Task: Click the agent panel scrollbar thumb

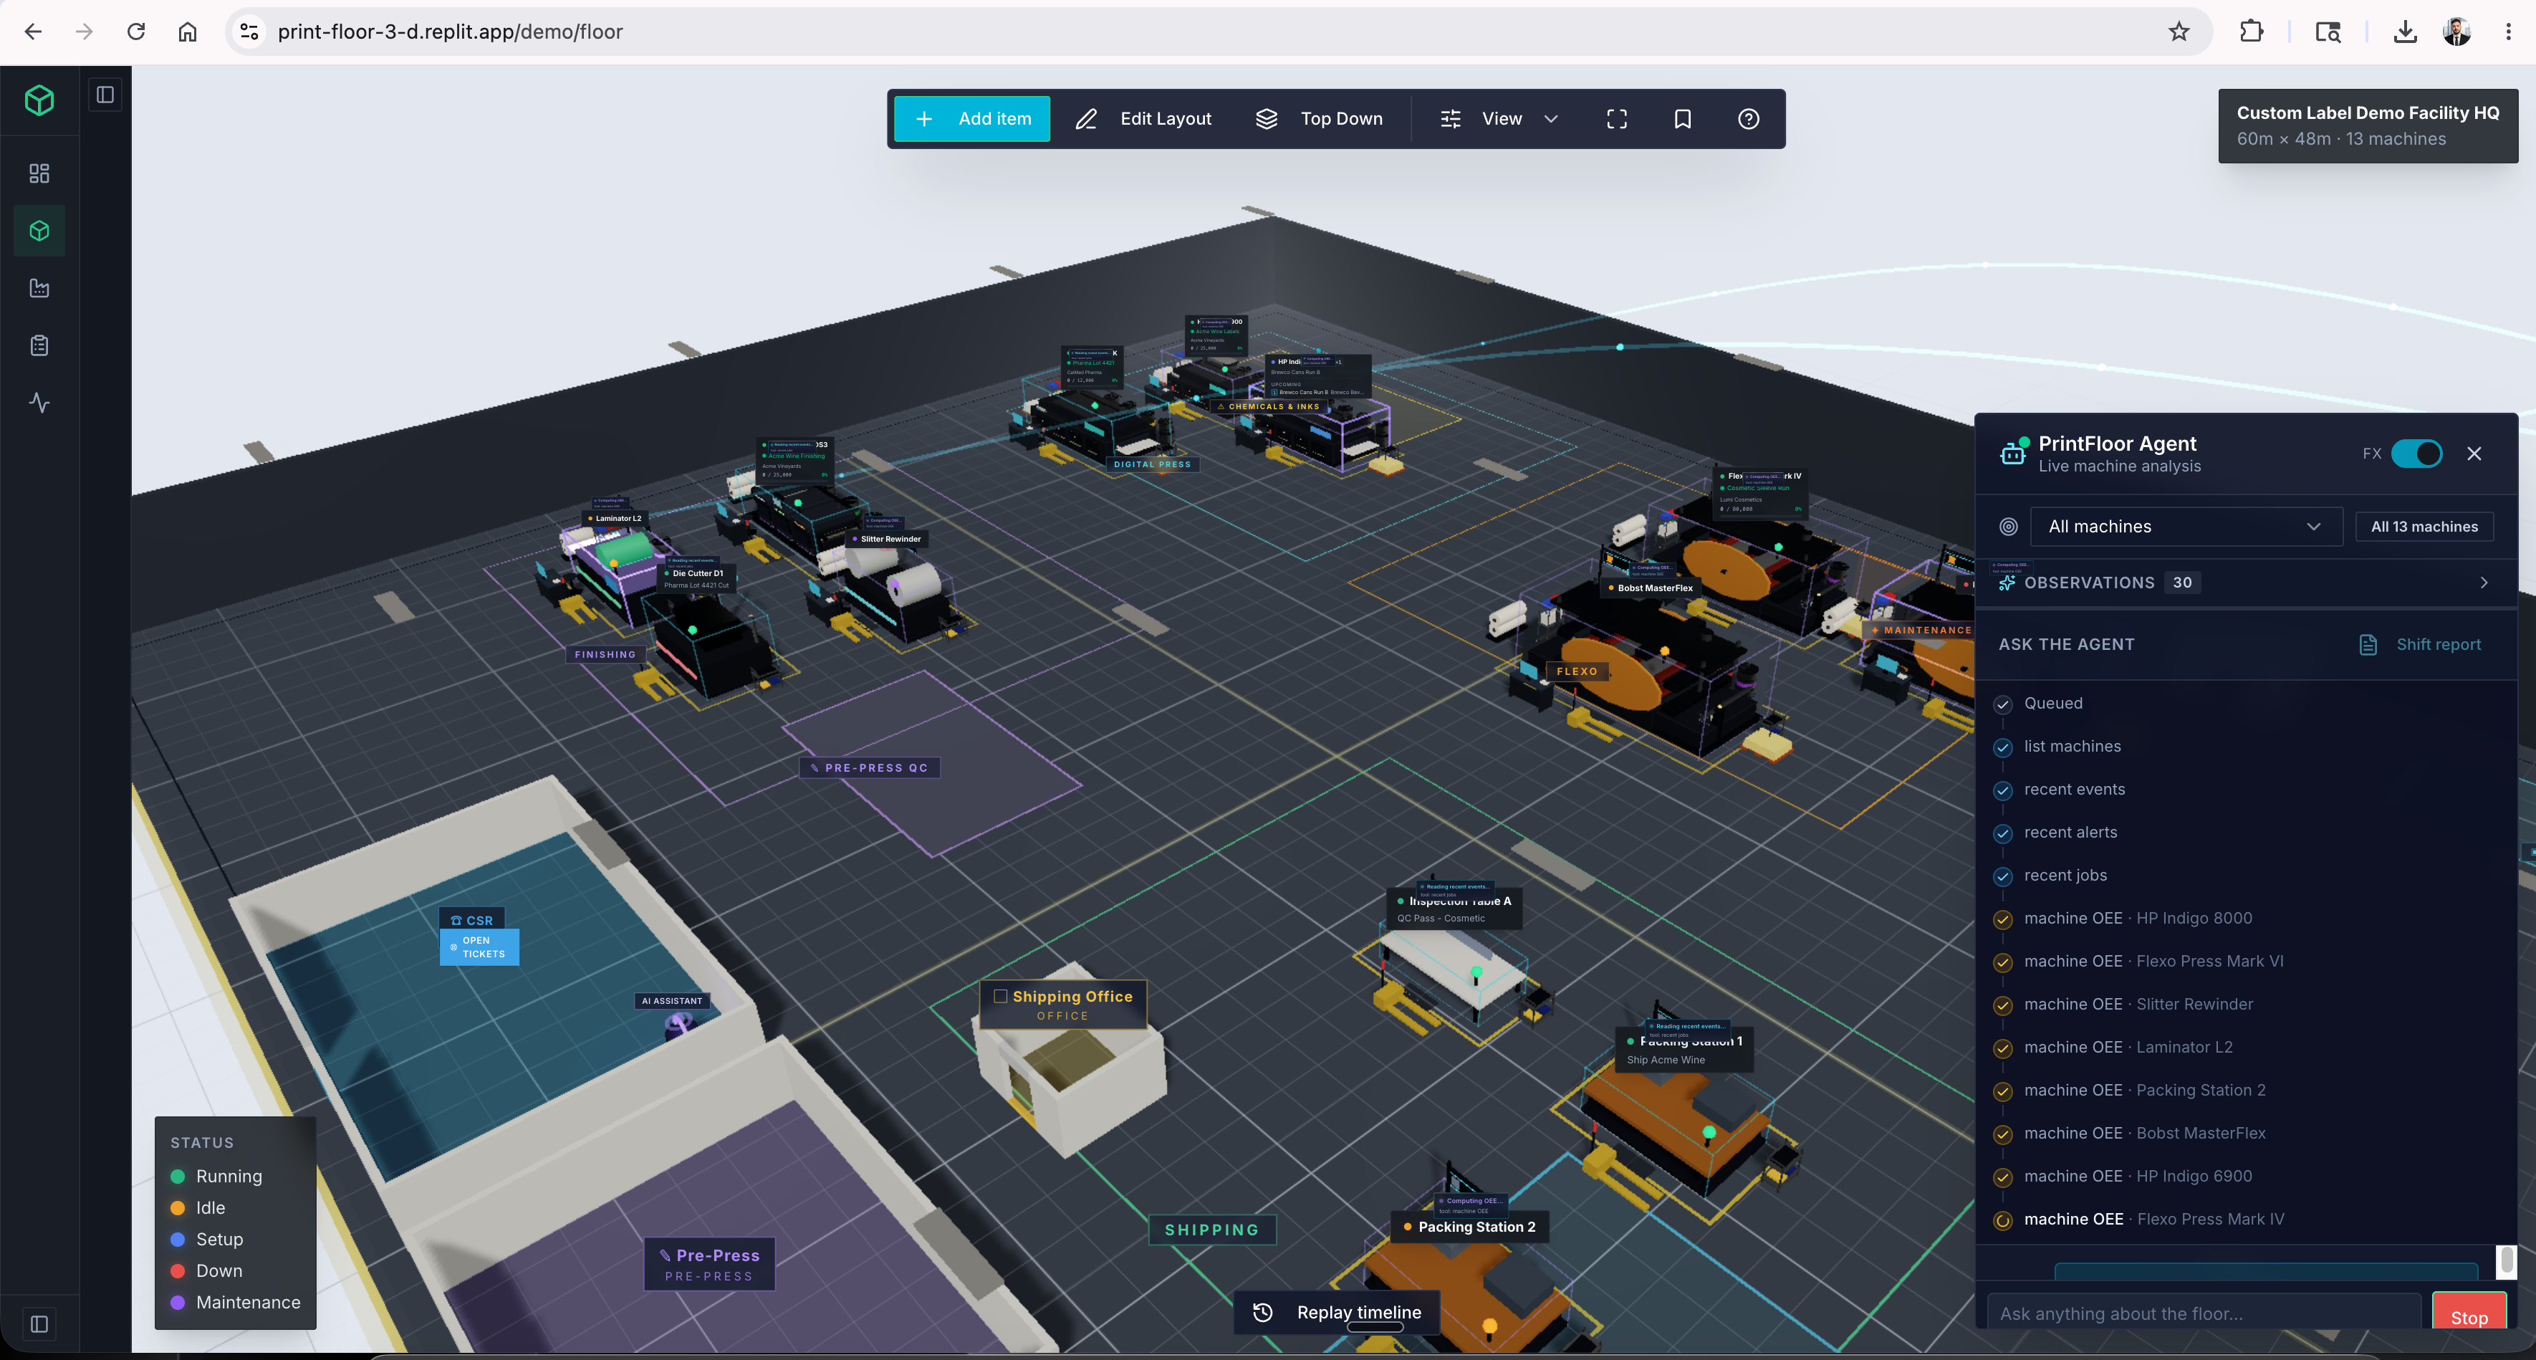Action: [2507, 1260]
